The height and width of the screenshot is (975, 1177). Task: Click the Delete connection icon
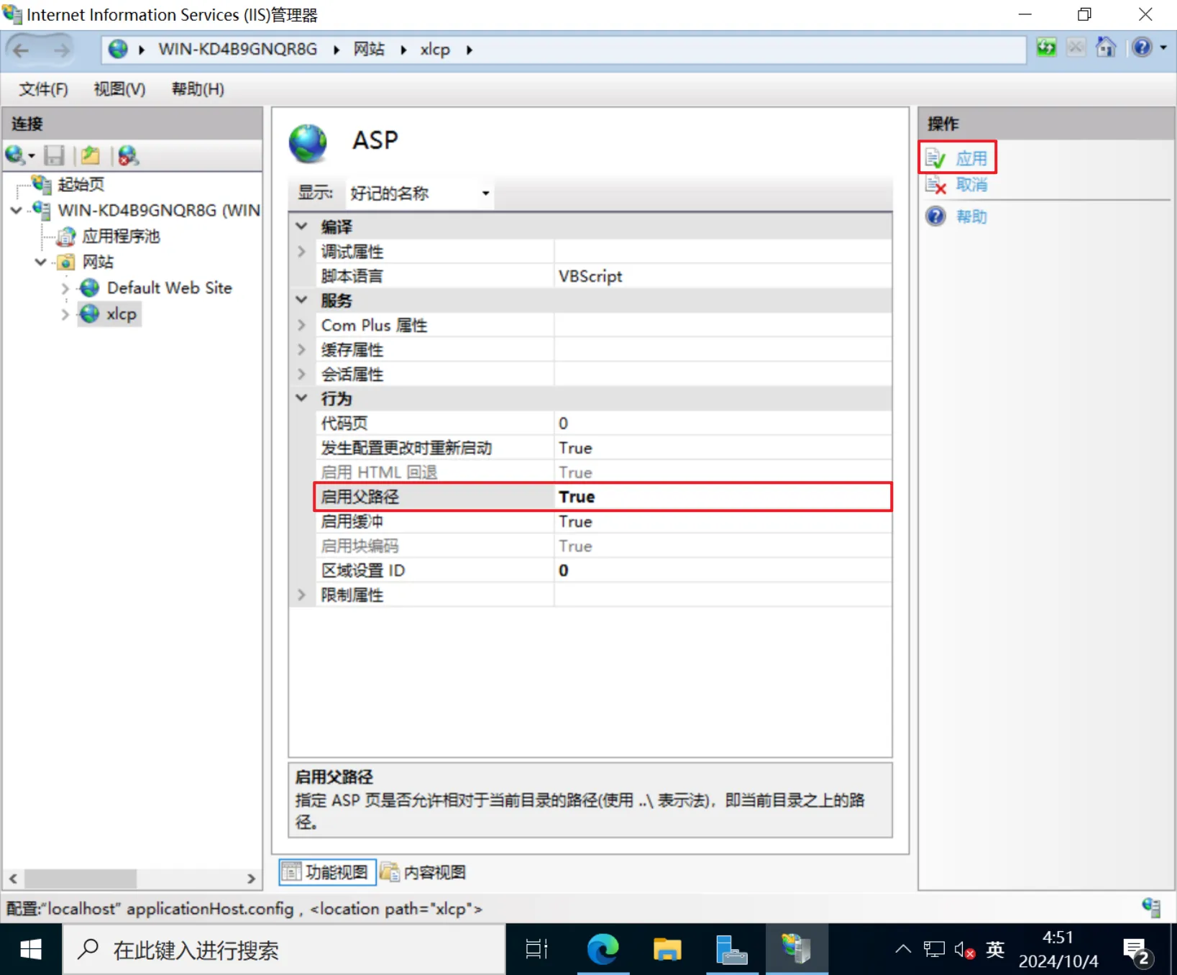[x=128, y=155]
